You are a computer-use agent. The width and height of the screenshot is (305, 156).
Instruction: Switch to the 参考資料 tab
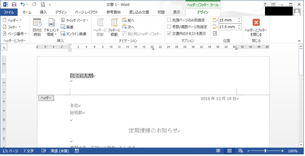click(x=114, y=12)
